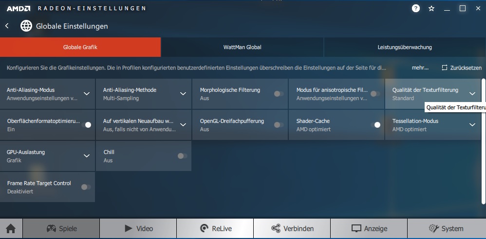Screen dimensions: 486x239
Task: Switch to the WattMan Global tab
Action: tap(243, 47)
